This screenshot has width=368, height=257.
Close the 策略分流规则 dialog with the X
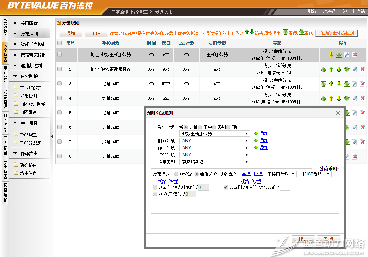[x=338, y=113]
